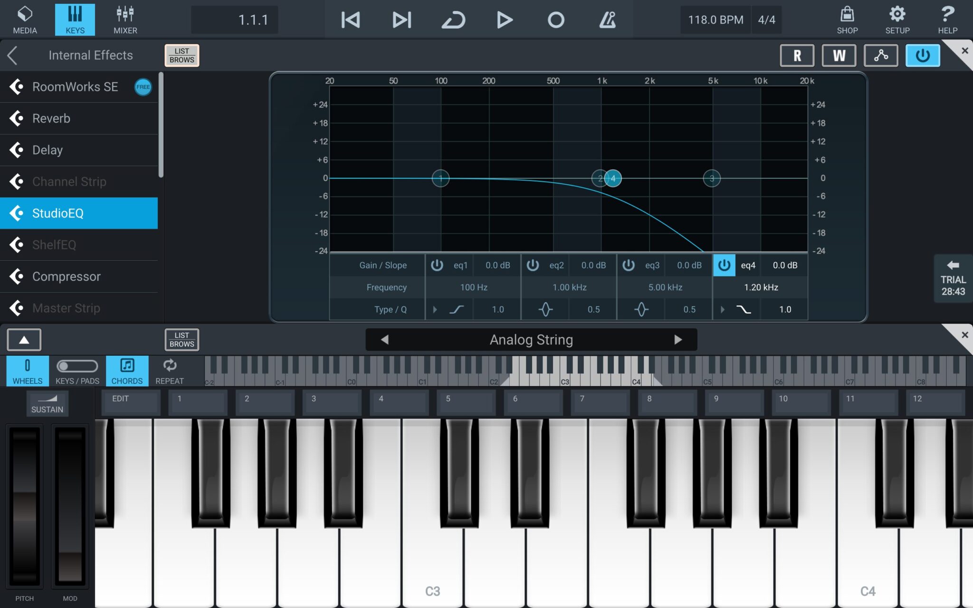Expand eq4 filter type selector arrow
973x608 pixels.
click(723, 310)
